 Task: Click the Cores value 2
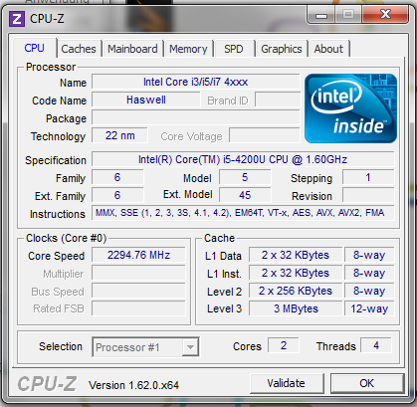(x=284, y=345)
